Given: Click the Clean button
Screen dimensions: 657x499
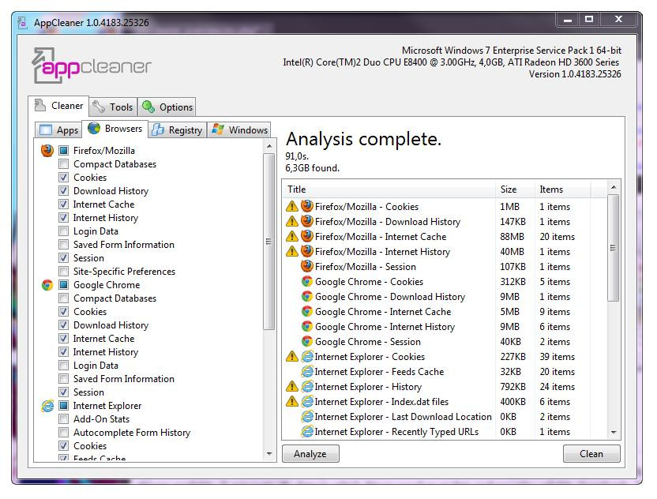Looking at the screenshot, I should click(x=591, y=454).
